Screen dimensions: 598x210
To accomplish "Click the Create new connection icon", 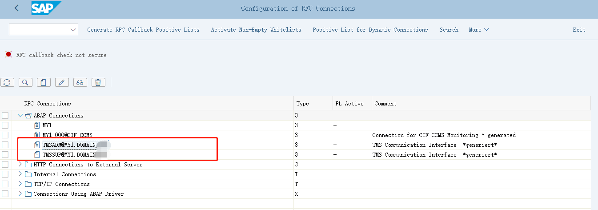I will point(44,82).
